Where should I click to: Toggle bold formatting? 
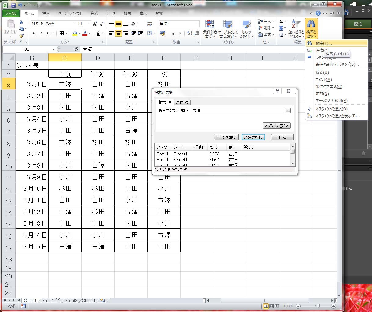pyautogui.click(x=34, y=33)
